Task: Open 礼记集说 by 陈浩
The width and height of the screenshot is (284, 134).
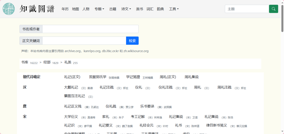Action: [x=211, y=117]
